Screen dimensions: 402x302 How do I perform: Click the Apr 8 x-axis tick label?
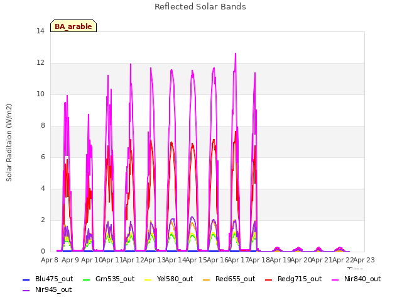[x=50, y=260]
